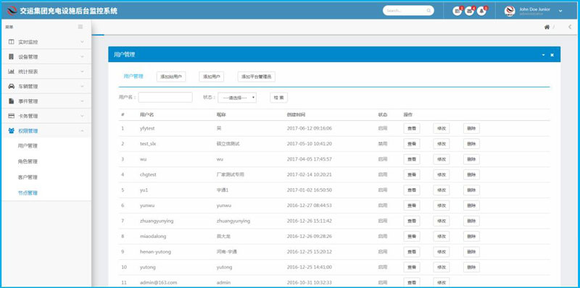Click the 统计报表 chart icon

click(11, 72)
